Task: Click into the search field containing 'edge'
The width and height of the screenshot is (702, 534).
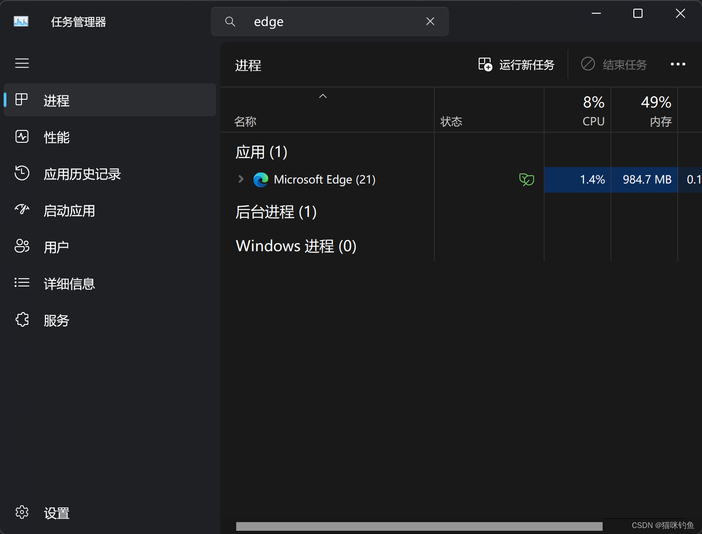Action: tap(329, 22)
